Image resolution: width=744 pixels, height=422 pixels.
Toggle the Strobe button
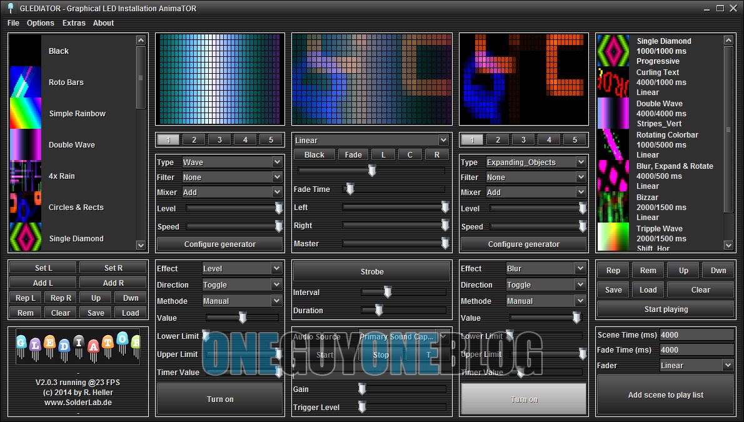pyautogui.click(x=372, y=272)
